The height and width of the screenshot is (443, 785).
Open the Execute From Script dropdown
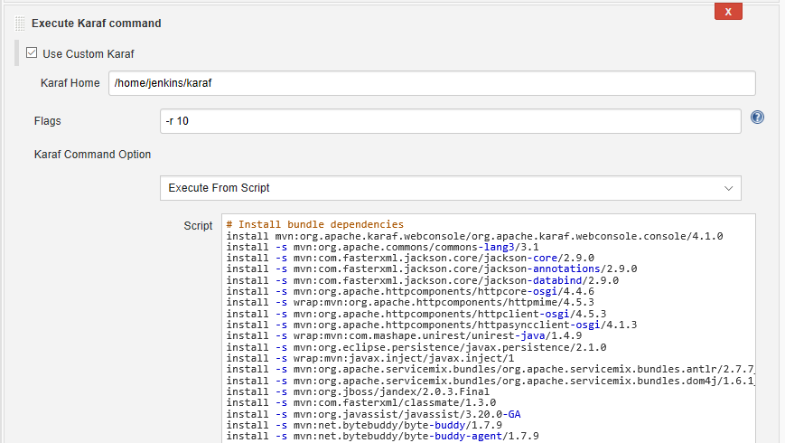[450, 188]
